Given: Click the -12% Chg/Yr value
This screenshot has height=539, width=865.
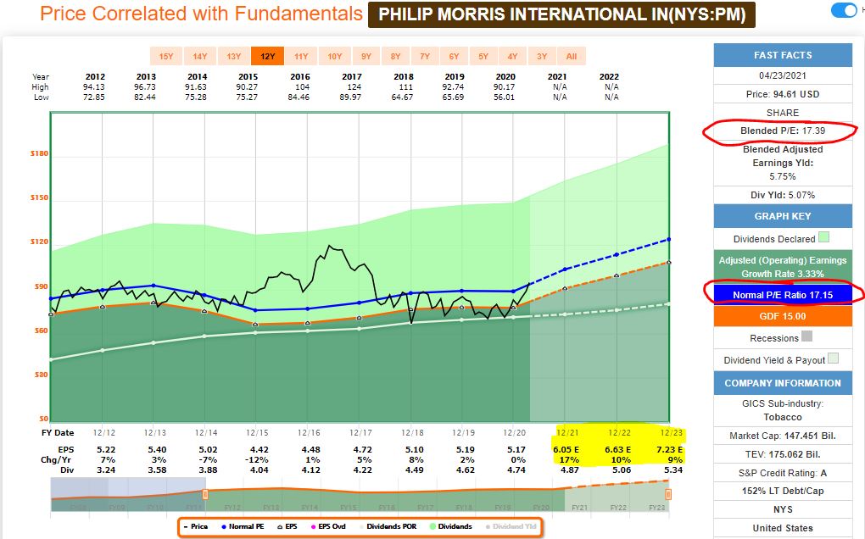Looking at the screenshot, I should point(257,459).
